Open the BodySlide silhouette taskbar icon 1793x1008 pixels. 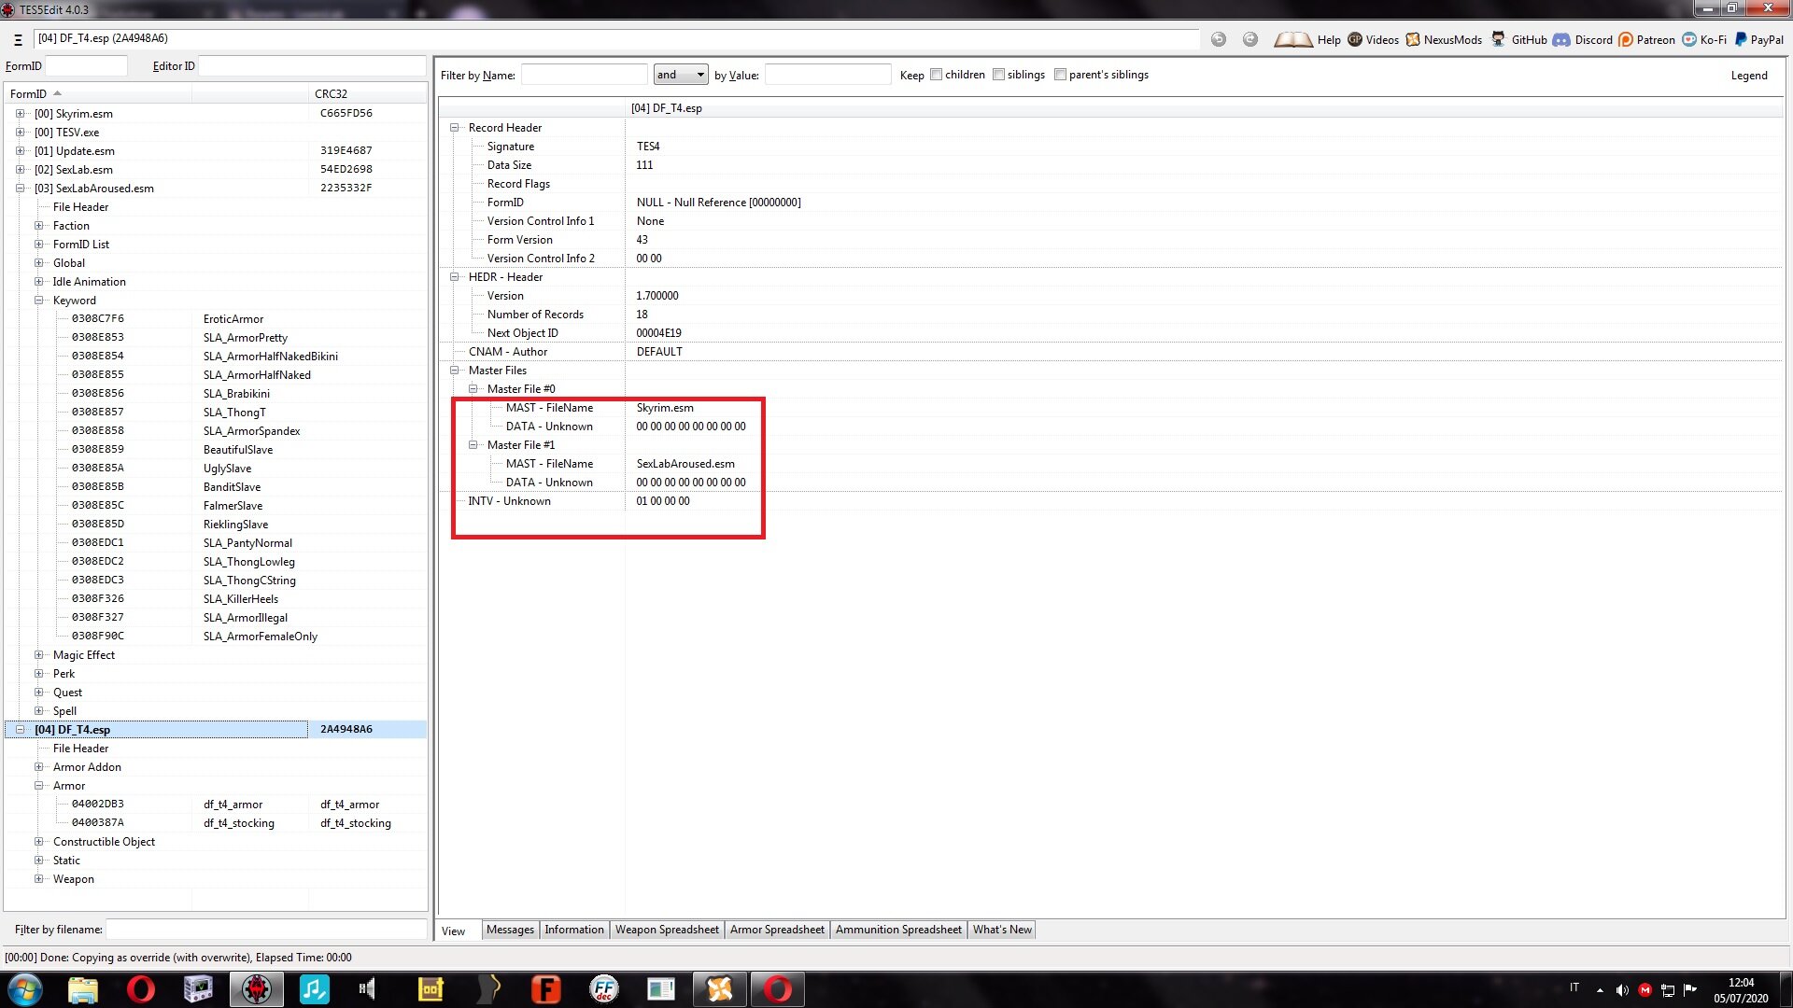point(488,989)
